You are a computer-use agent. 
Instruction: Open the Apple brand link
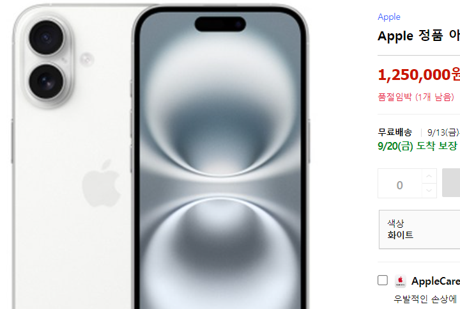[x=388, y=17]
